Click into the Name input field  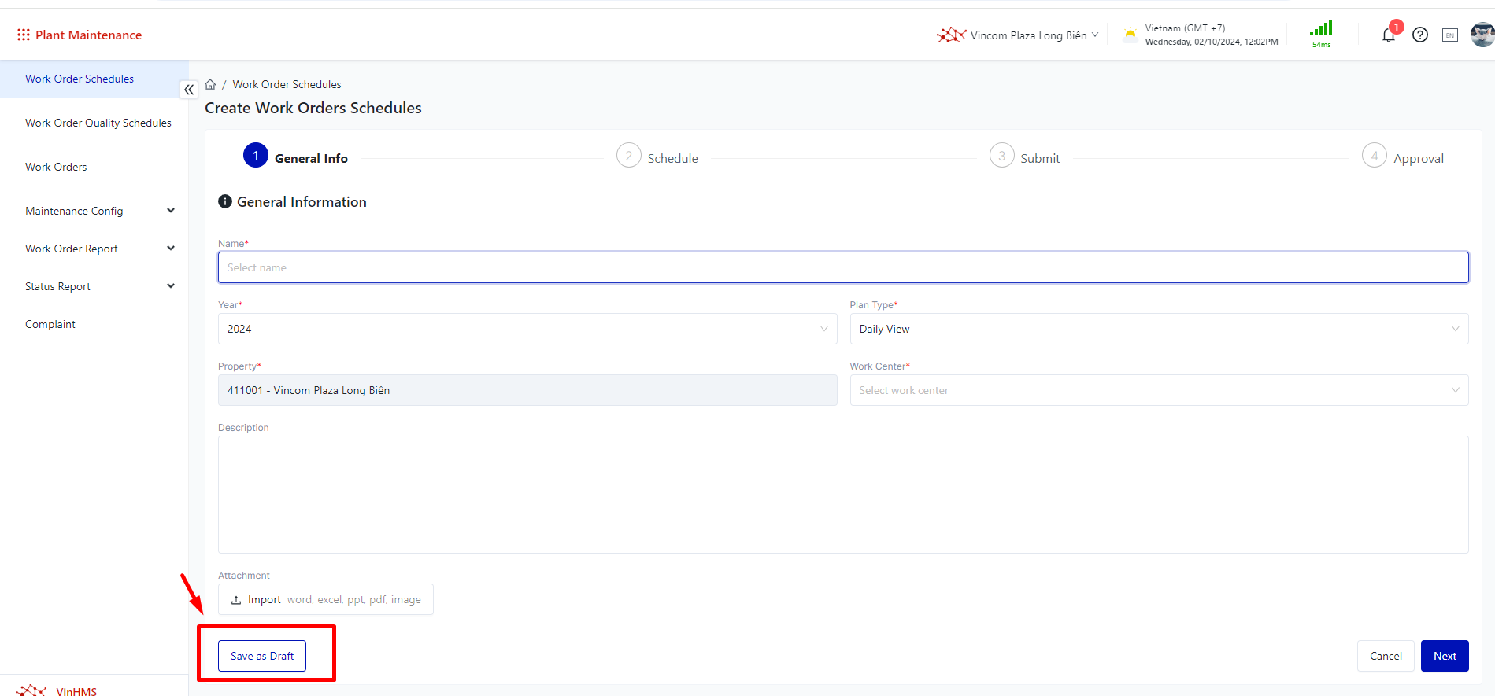(x=842, y=267)
